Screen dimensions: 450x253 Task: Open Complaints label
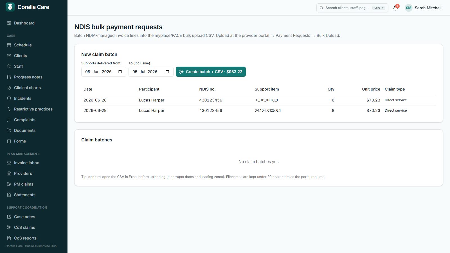(x=24, y=120)
